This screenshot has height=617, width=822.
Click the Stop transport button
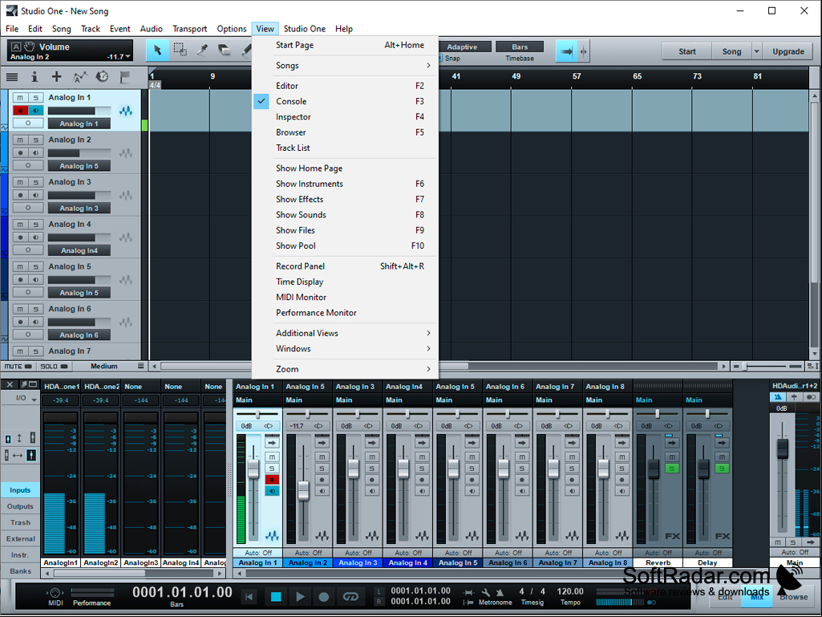coord(276,596)
